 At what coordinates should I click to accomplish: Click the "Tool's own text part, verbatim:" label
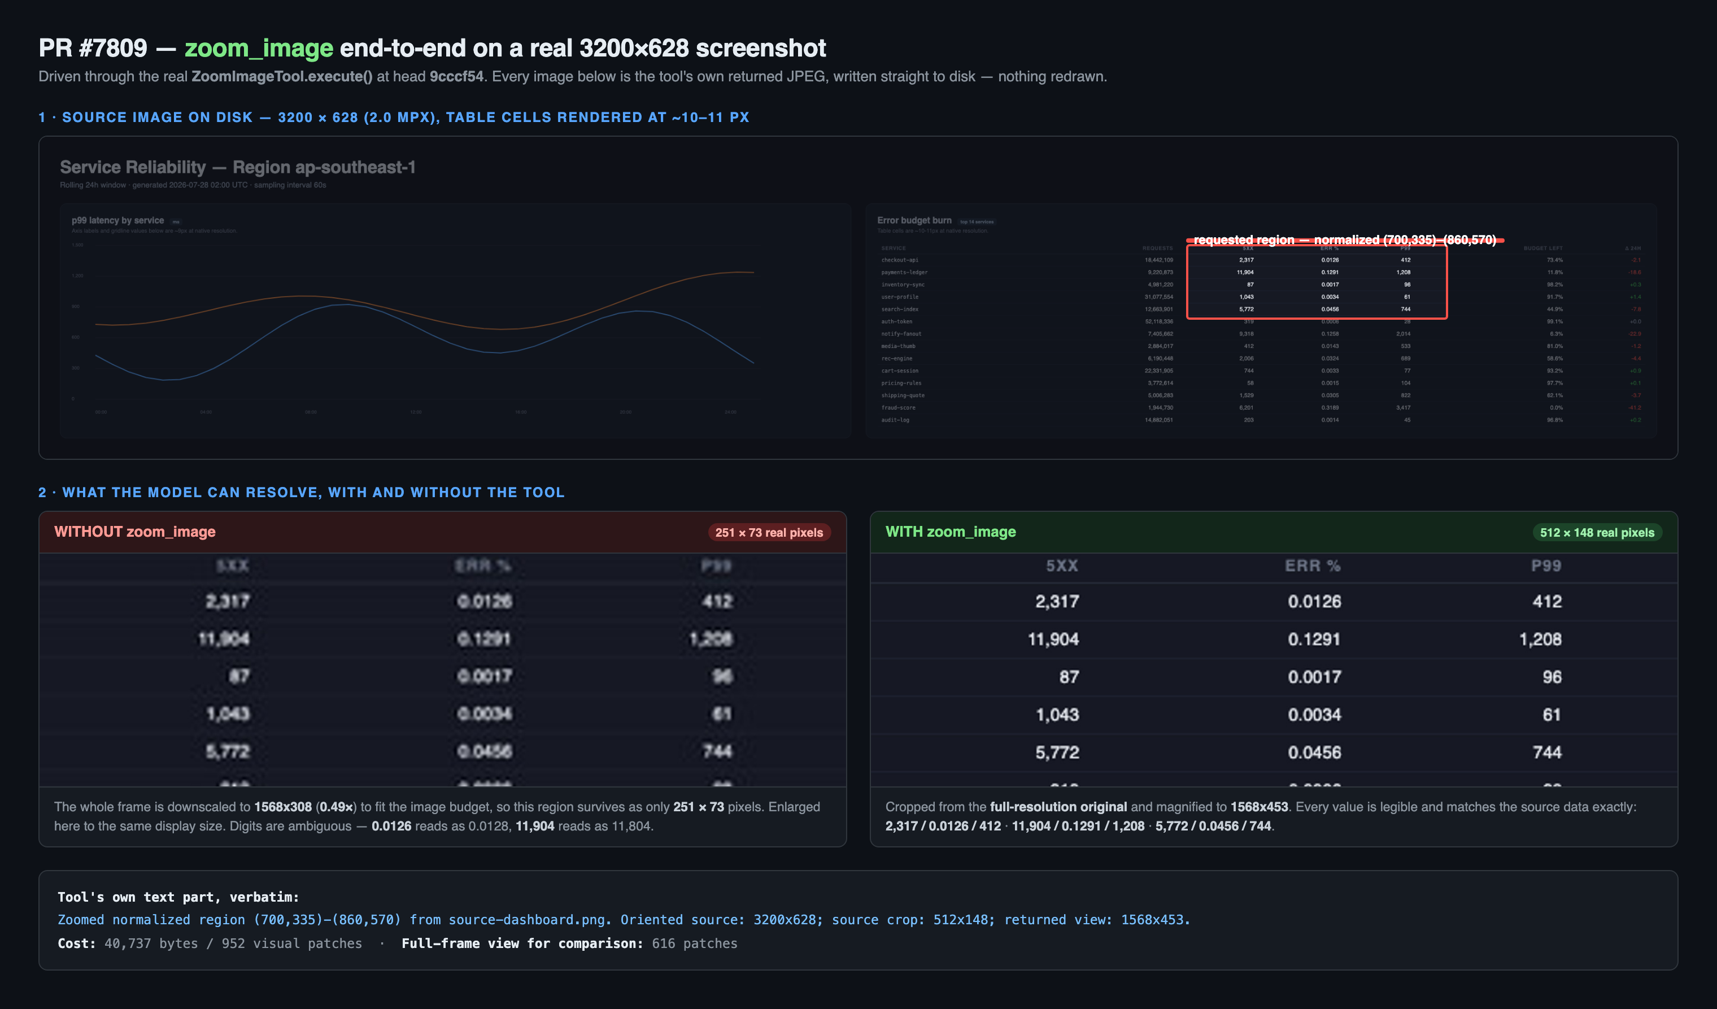click(x=178, y=897)
